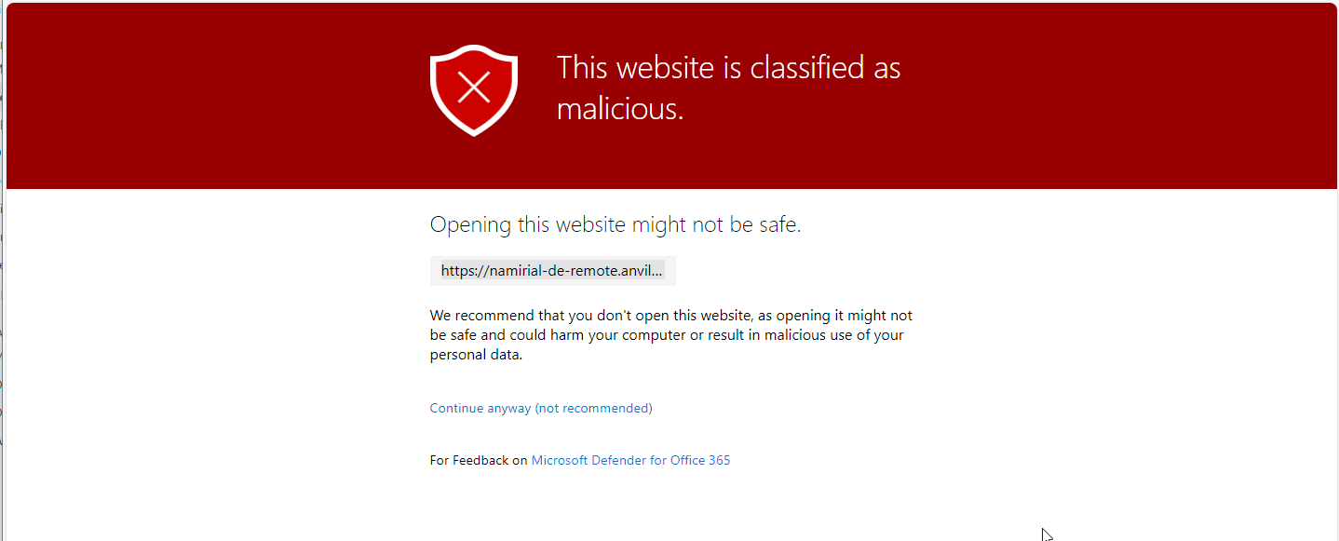
Task: Open the Microsoft Defender for Office 365 link
Action: 630,460
